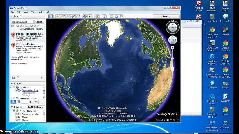Clear search results with the X
This screenshot has width=239, height=134.
click(x=42, y=78)
